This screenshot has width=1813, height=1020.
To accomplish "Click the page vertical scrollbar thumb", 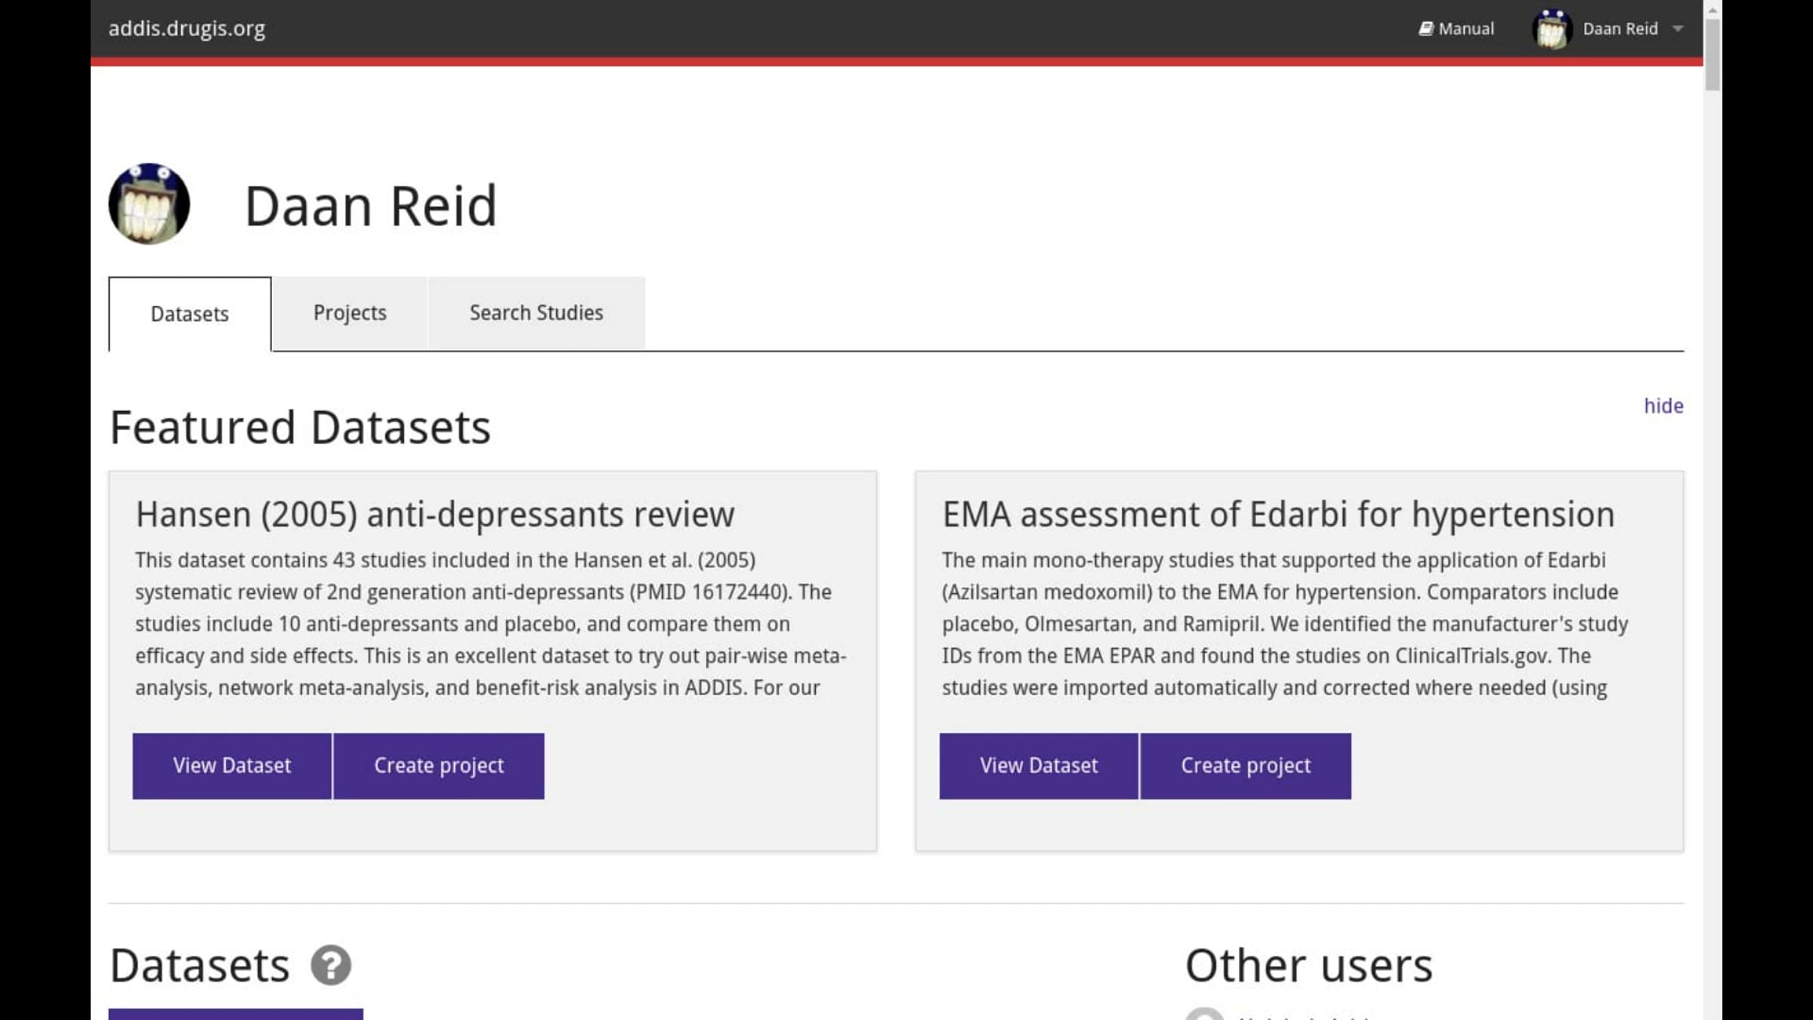I will tap(1713, 54).
